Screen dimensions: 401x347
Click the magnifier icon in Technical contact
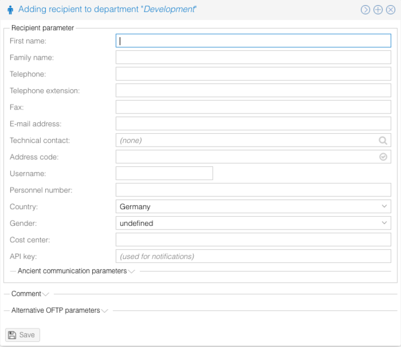(383, 140)
